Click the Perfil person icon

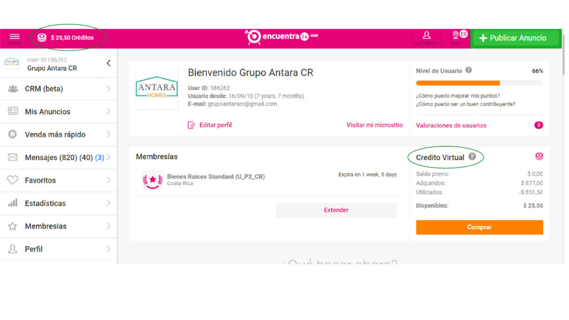13,248
